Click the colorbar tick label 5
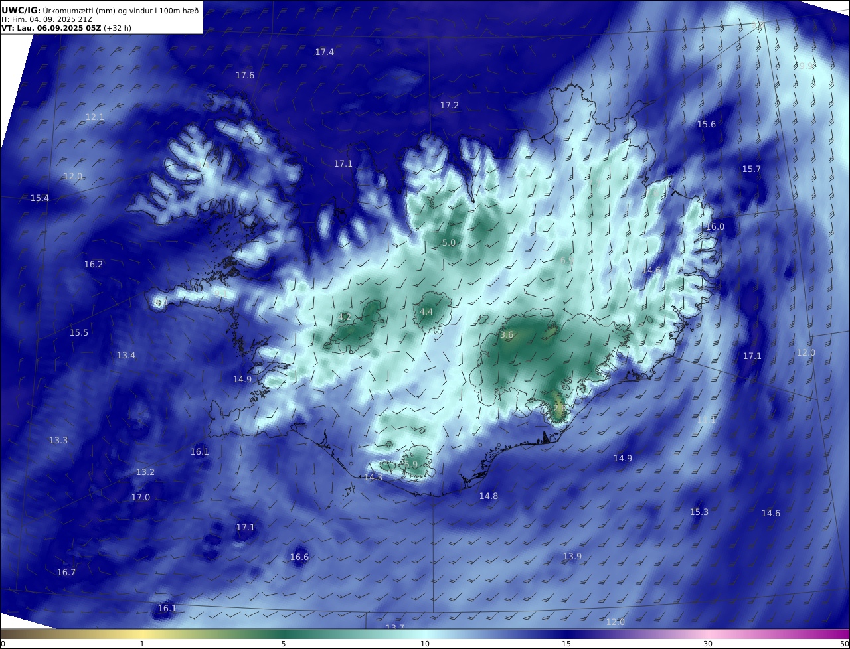The width and height of the screenshot is (850, 649). [x=284, y=644]
